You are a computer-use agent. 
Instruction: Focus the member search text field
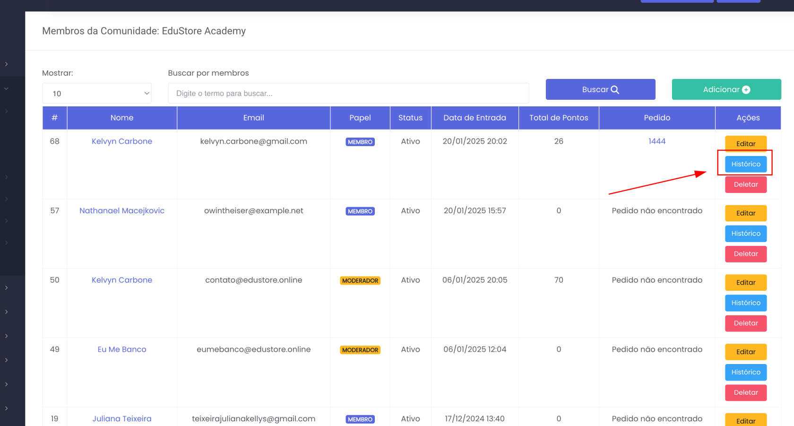click(348, 94)
